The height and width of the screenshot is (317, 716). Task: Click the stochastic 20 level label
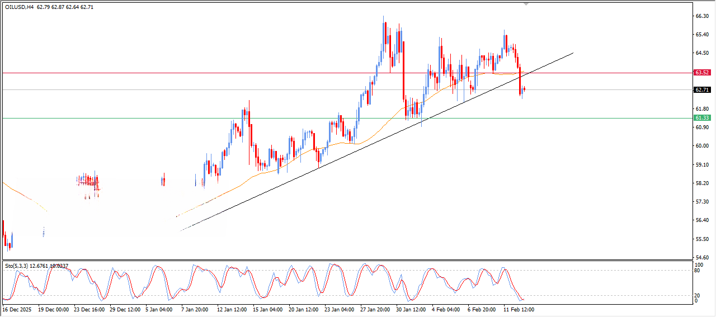tap(697, 295)
